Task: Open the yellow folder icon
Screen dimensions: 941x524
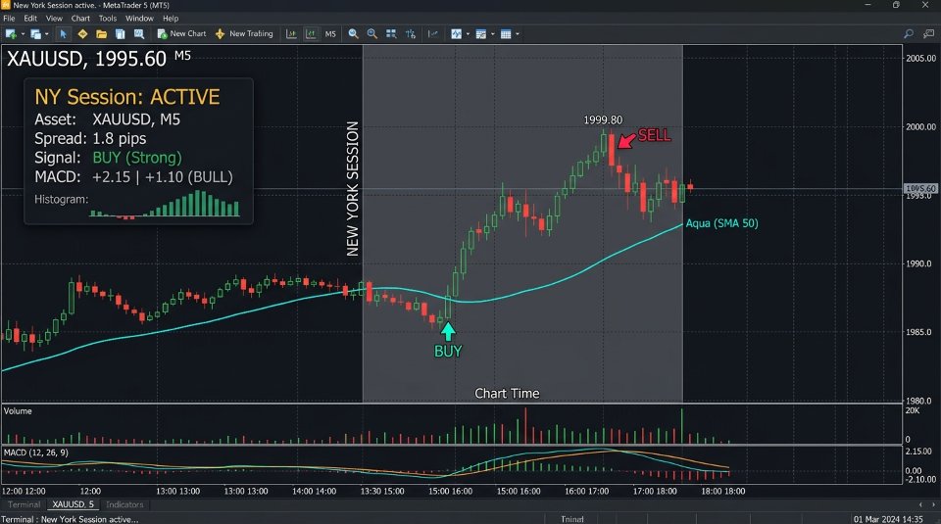Action: [101, 34]
